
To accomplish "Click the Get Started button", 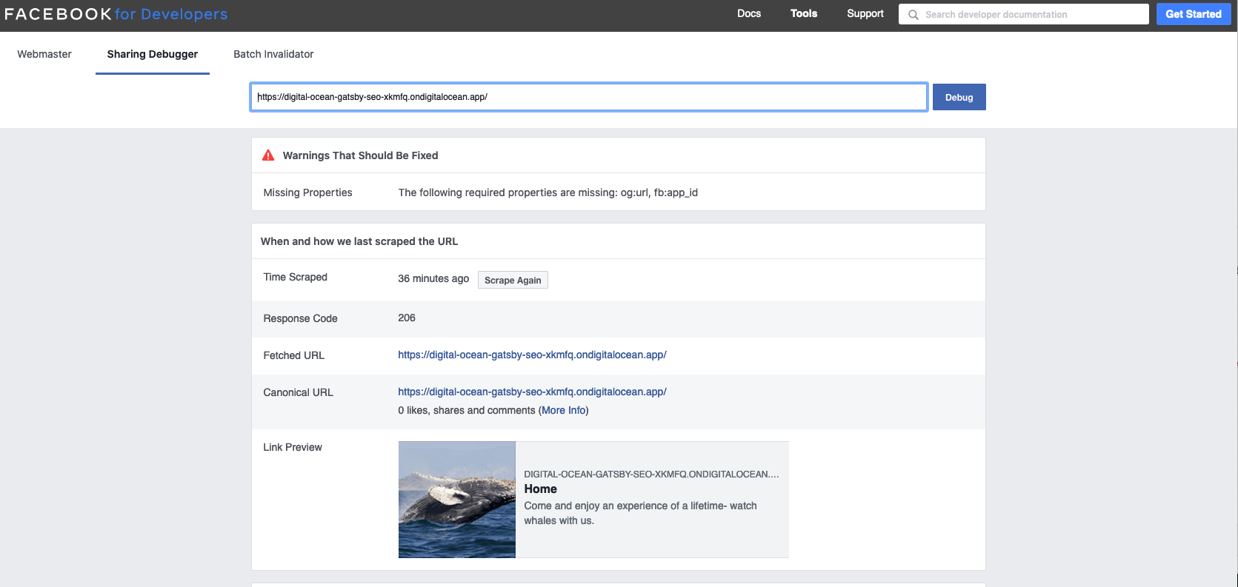I will (x=1194, y=14).
